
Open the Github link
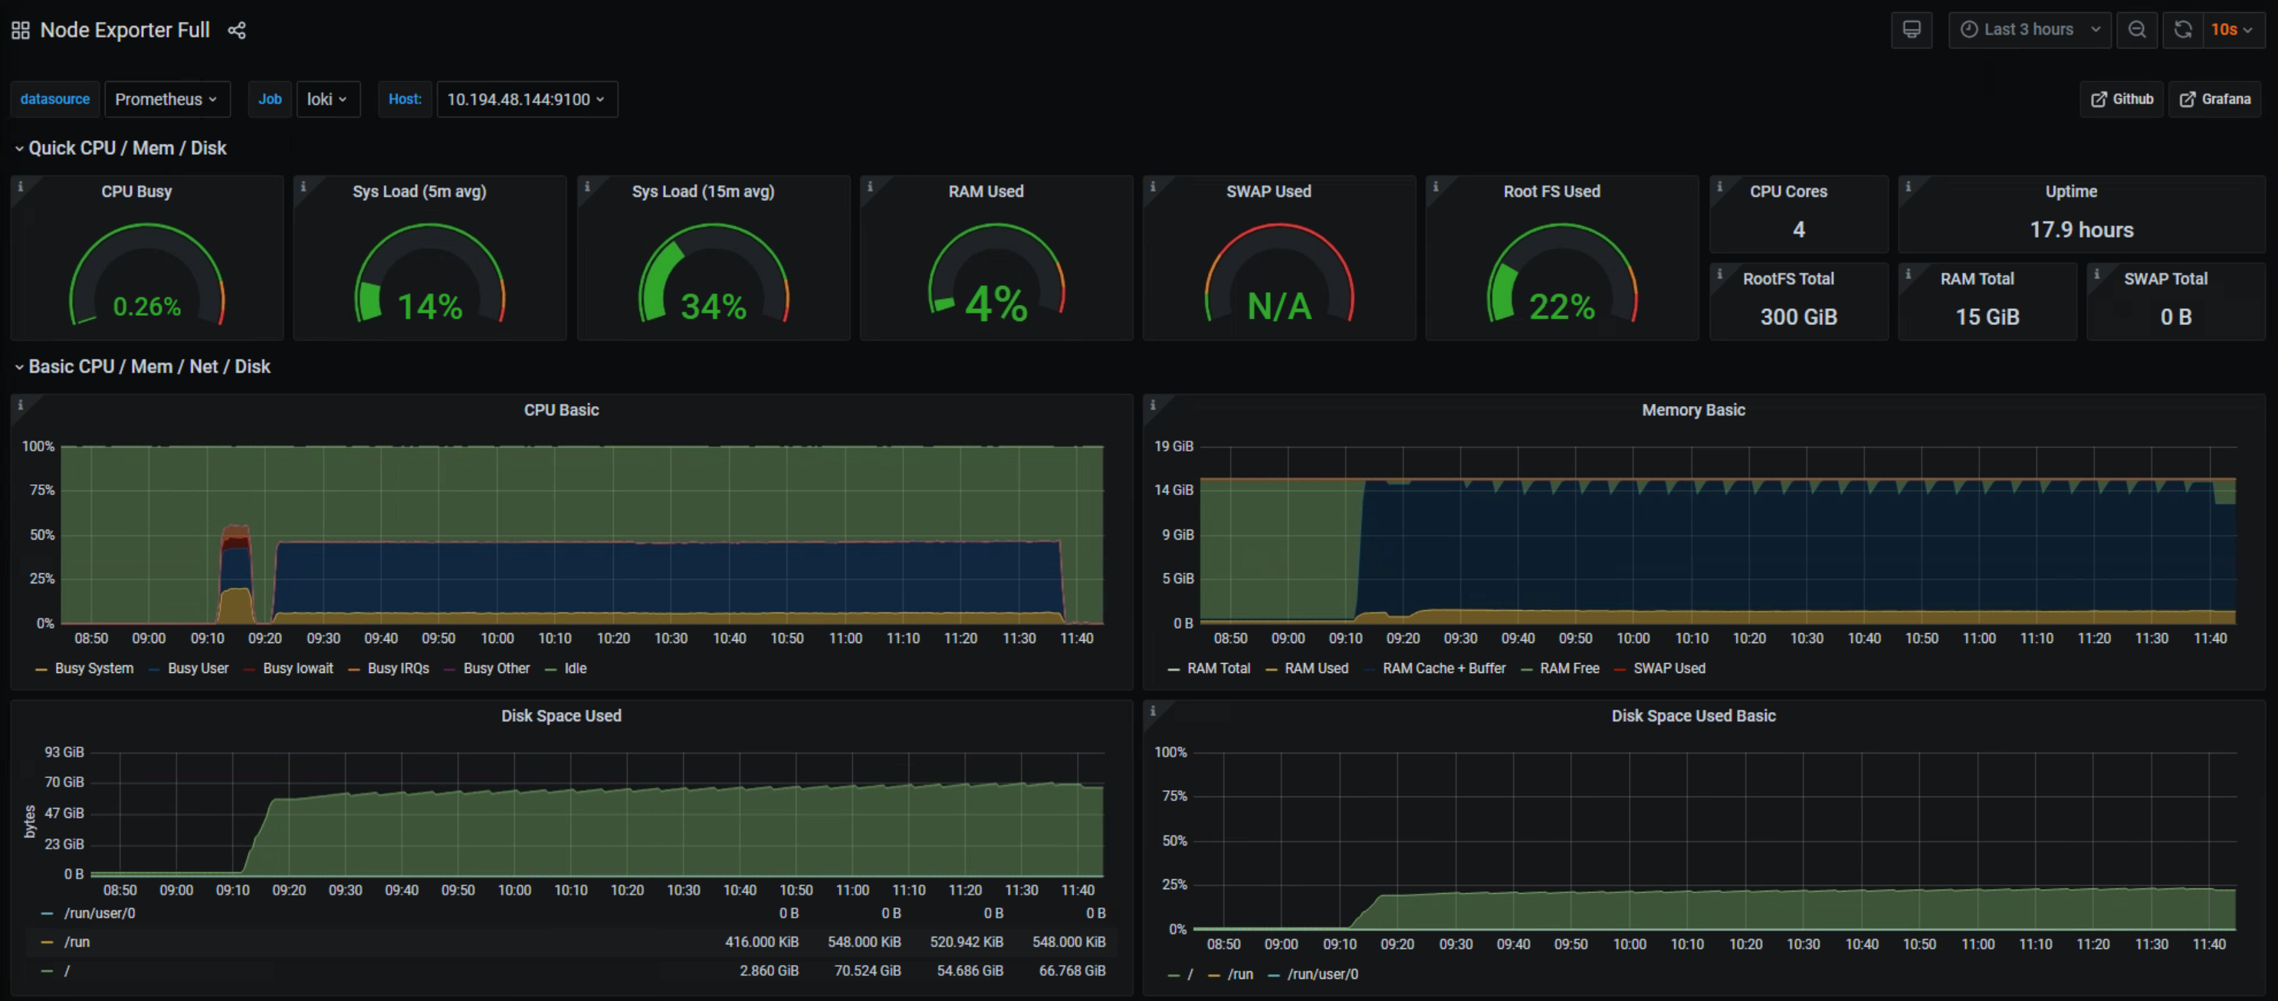click(2122, 99)
